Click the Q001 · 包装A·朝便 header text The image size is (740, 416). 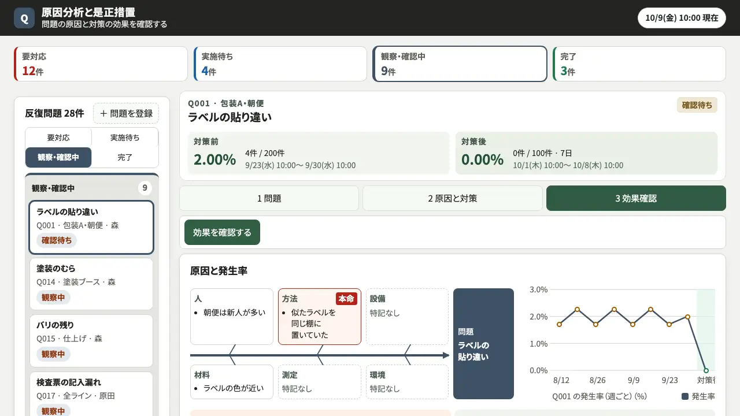coord(225,103)
